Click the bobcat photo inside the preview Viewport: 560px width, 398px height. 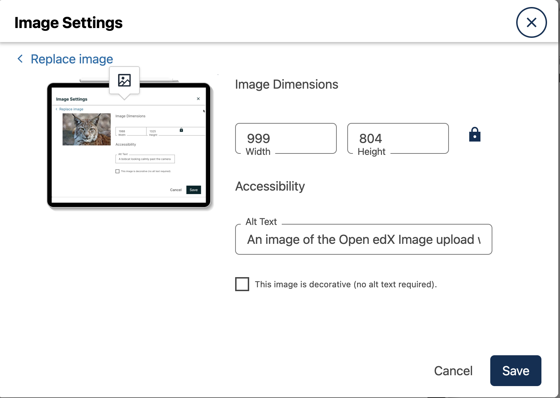[x=87, y=129]
